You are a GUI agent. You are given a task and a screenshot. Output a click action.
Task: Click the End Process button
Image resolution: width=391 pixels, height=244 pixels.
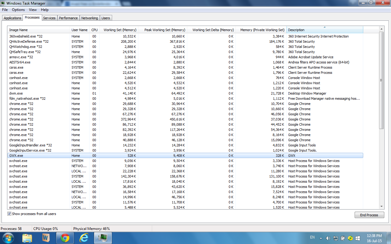369,215
